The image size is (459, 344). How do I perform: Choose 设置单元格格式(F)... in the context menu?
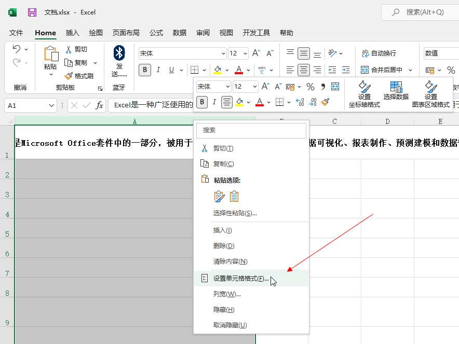pos(251,279)
